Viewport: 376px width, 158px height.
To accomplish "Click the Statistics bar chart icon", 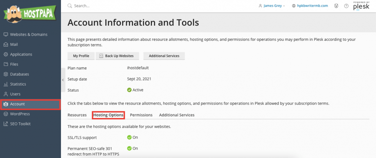I will click(6, 84).
